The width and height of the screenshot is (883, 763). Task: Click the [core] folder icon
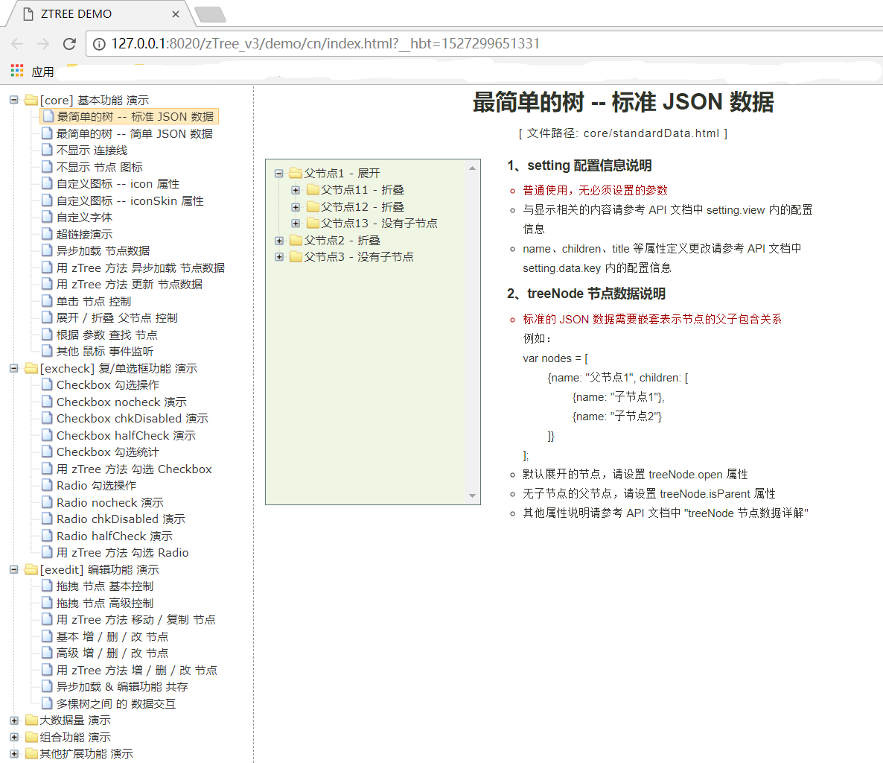[x=31, y=100]
